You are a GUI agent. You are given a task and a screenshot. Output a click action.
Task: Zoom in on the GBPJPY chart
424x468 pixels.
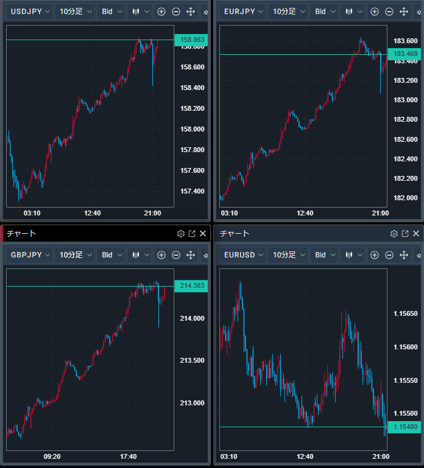click(161, 255)
